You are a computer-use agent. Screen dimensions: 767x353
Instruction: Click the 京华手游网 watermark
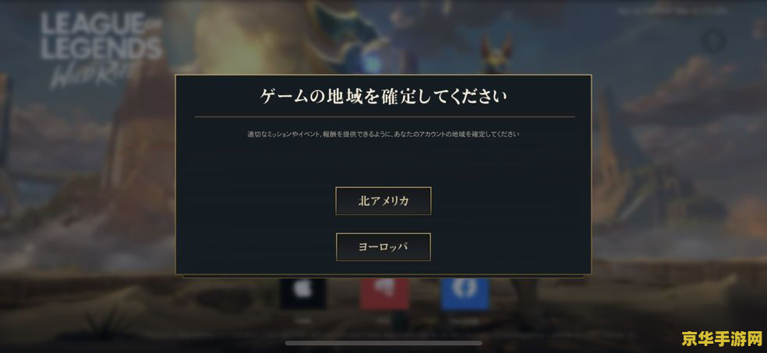tap(722, 338)
